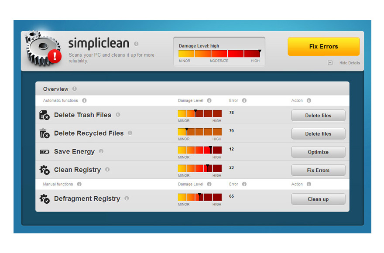
Task: Click the Delete Recycled Files trash icon
Action: pos(44,133)
